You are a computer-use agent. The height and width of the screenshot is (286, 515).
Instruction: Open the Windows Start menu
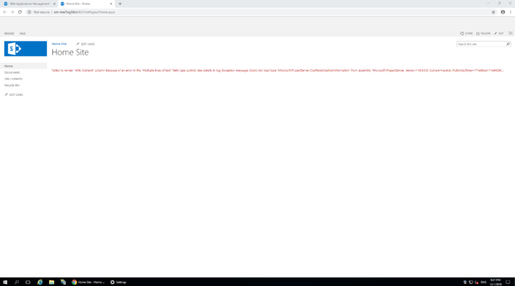coord(5,282)
